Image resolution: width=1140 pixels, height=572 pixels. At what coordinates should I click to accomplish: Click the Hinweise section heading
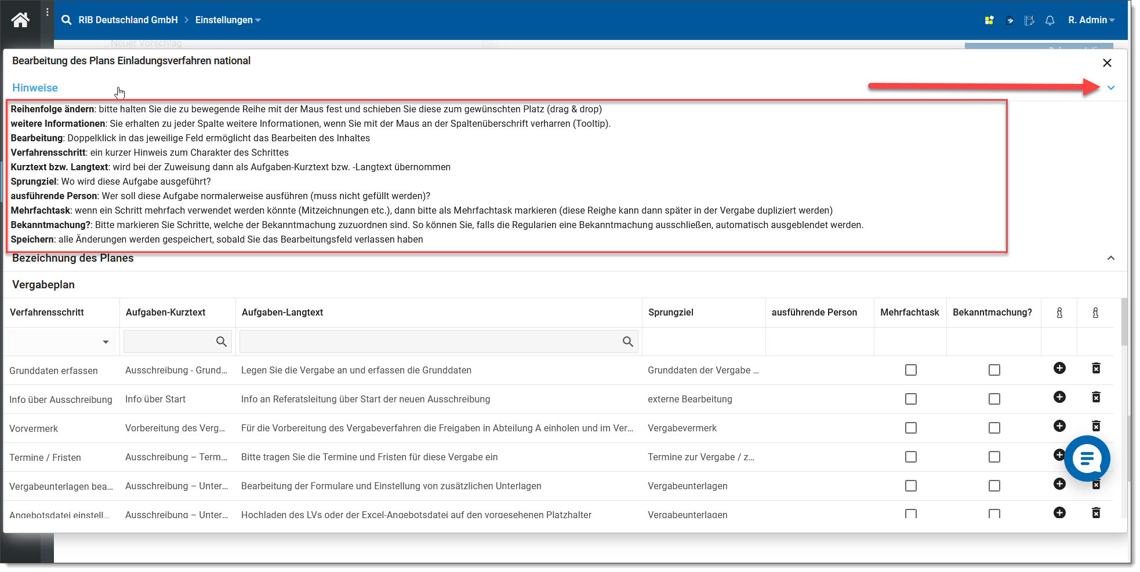tap(35, 88)
